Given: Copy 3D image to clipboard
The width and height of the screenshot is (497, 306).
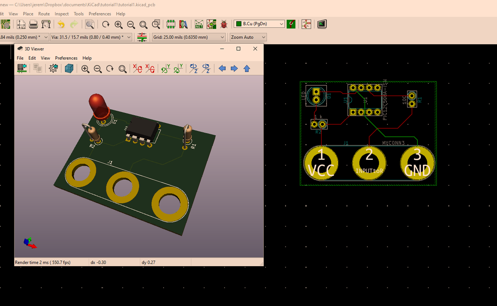Looking at the screenshot, I should tap(37, 69).
